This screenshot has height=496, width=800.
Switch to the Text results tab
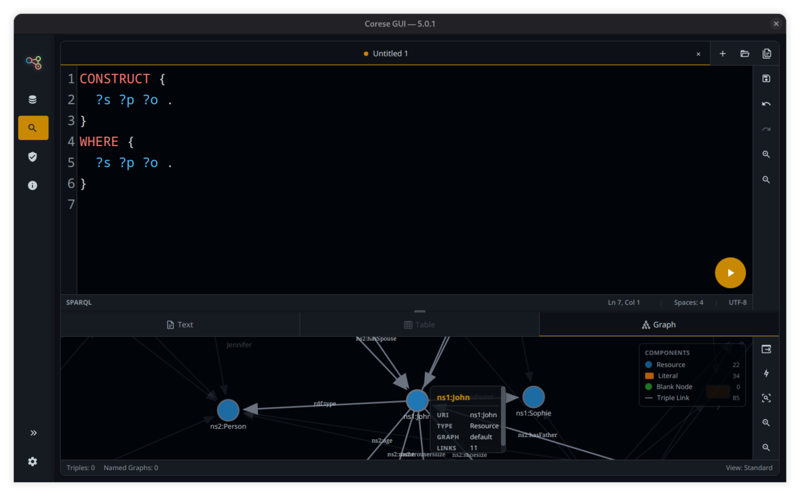click(x=180, y=325)
